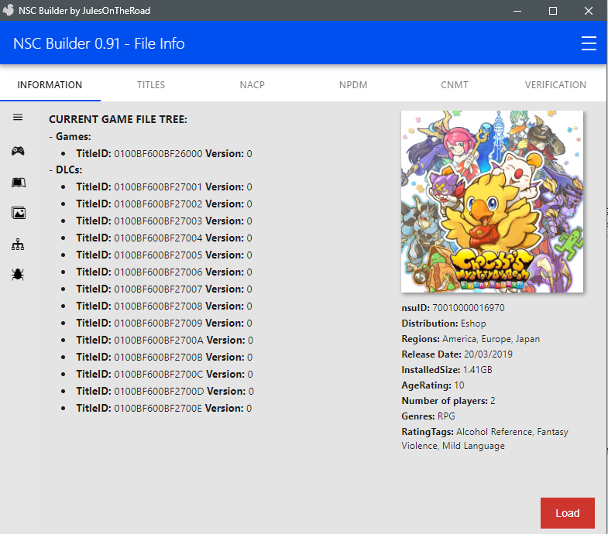Click the NSC Builder 0.91 File Info title

click(99, 43)
